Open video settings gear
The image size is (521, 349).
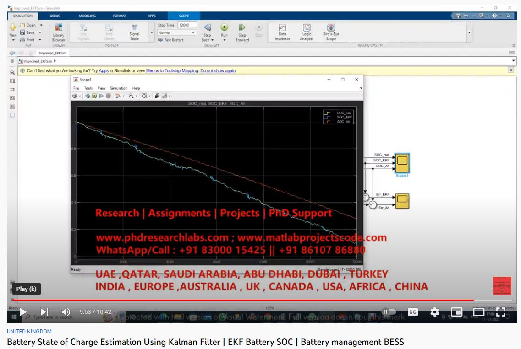(434, 312)
